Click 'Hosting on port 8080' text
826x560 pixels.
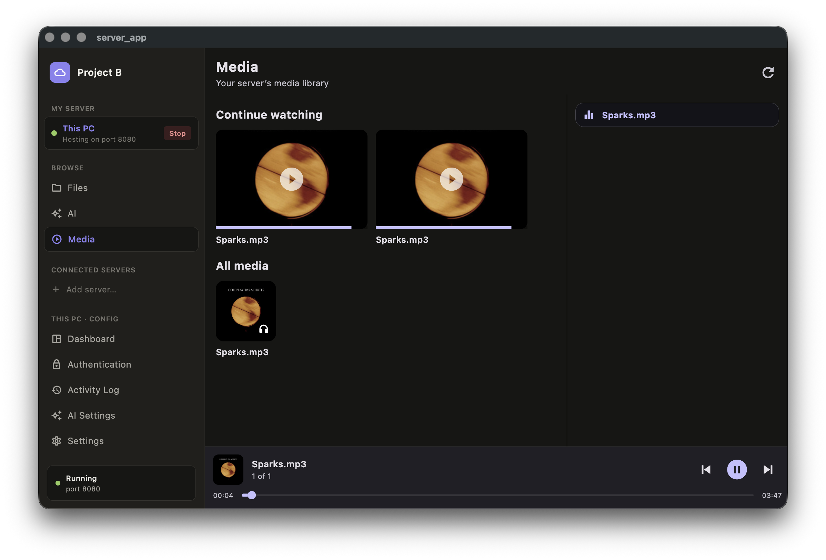point(99,139)
